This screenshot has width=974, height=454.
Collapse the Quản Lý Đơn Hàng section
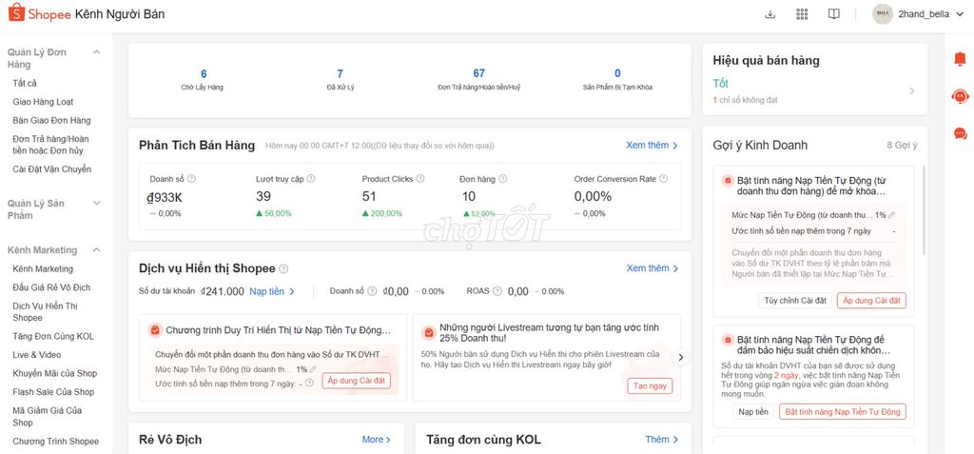tap(96, 52)
